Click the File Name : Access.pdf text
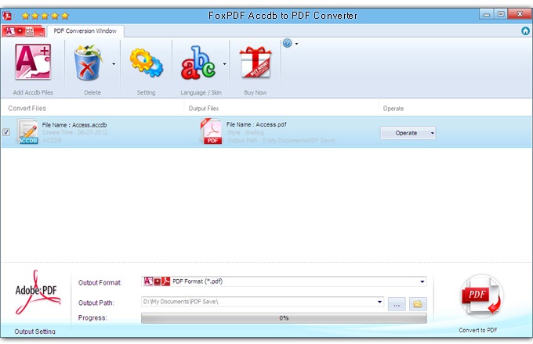533x344 pixels. click(x=256, y=124)
